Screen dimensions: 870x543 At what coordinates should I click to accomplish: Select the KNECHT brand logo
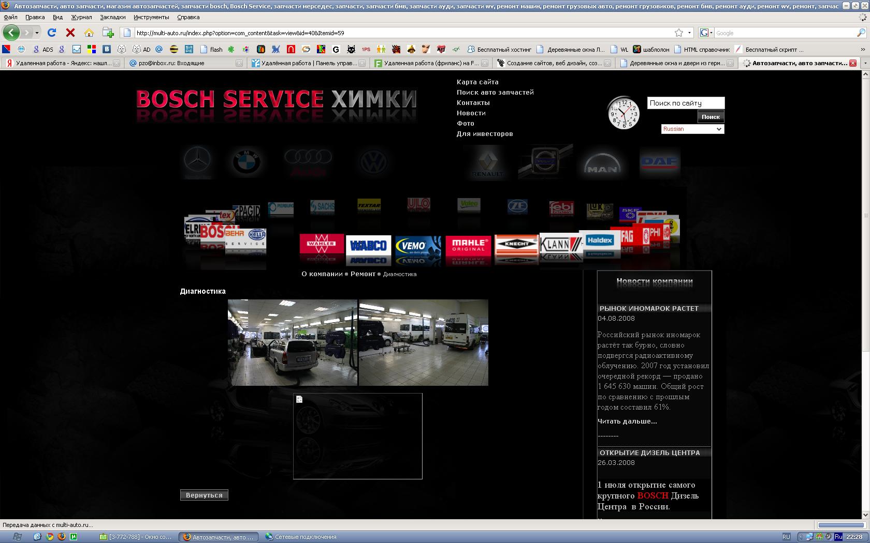[516, 244]
